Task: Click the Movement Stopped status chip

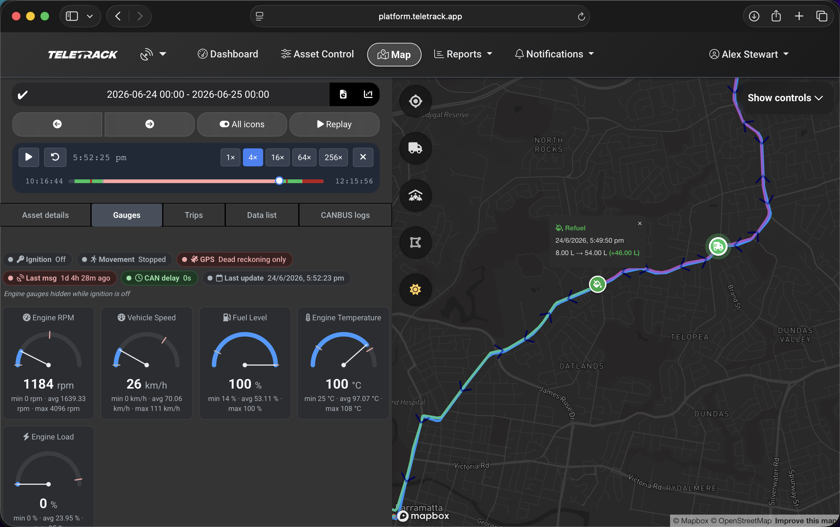Action: pos(124,259)
